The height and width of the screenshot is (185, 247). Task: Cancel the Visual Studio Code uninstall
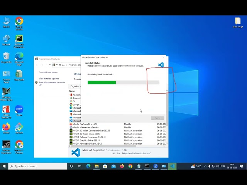click(x=157, y=118)
